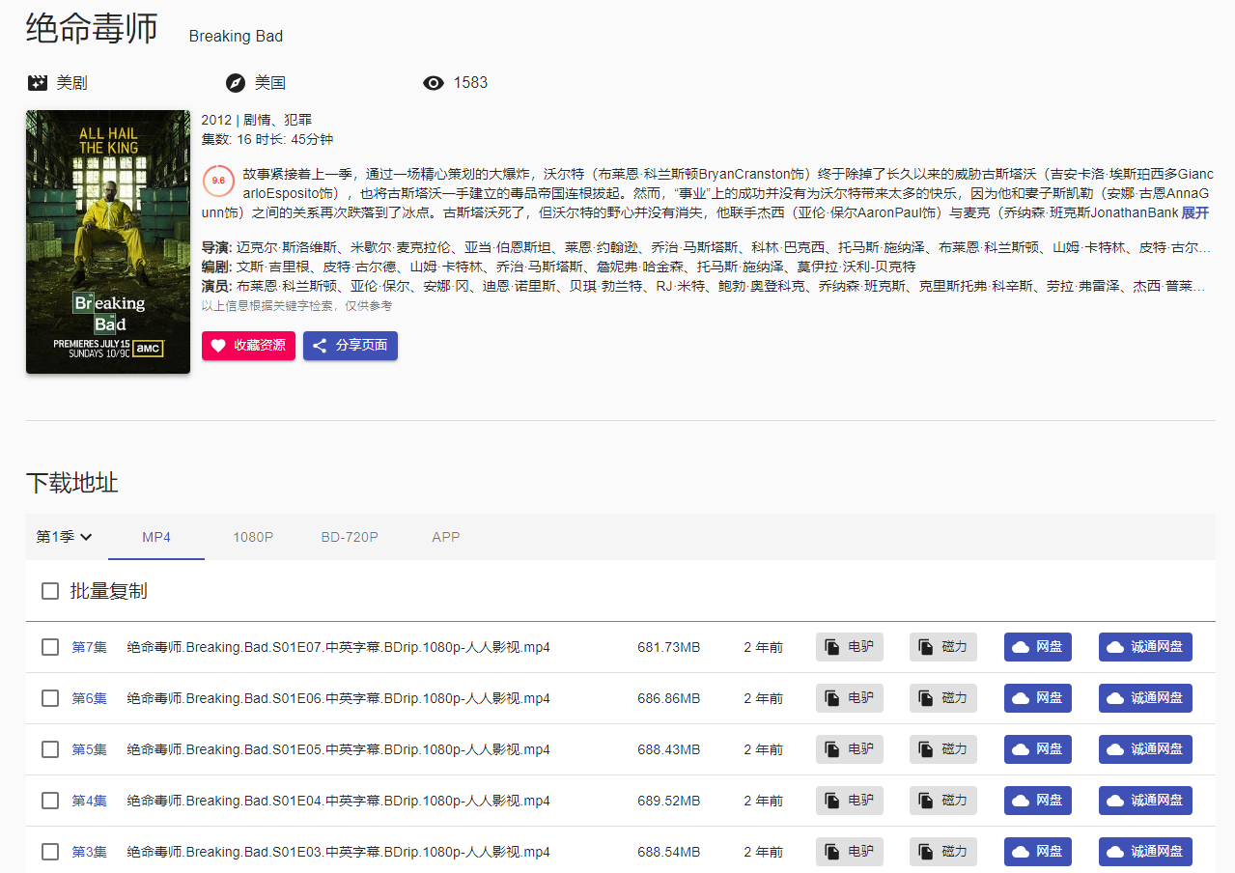Image resolution: width=1235 pixels, height=873 pixels.
Task: Open 网盘 link for 第3集
Action: pos(1038,852)
